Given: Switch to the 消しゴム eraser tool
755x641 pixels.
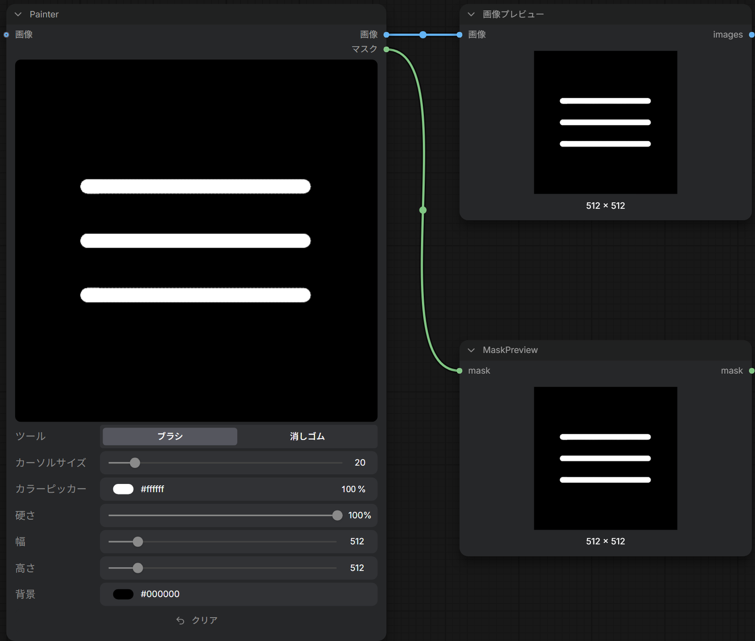Looking at the screenshot, I should coord(307,436).
